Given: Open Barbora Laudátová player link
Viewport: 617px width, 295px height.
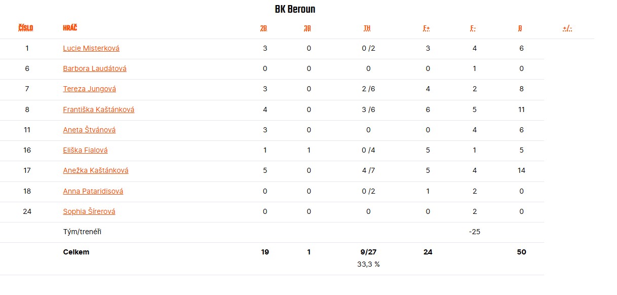Looking at the screenshot, I should click(95, 69).
